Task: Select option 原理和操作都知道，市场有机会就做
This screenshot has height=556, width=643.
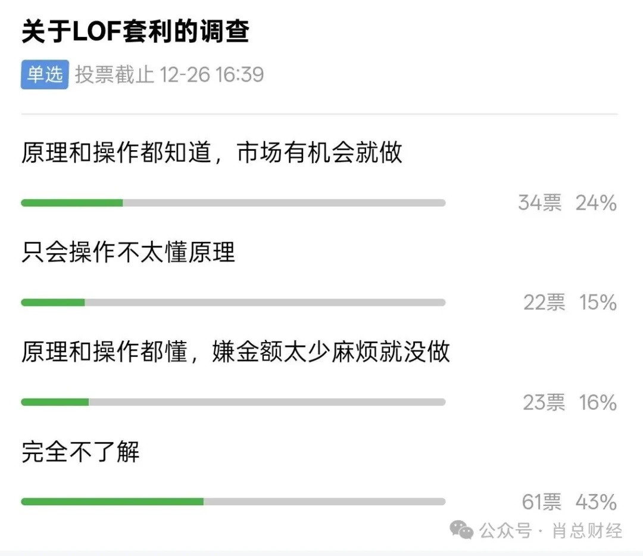Action: [212, 153]
